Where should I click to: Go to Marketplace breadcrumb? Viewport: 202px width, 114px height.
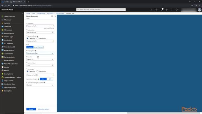41,13
